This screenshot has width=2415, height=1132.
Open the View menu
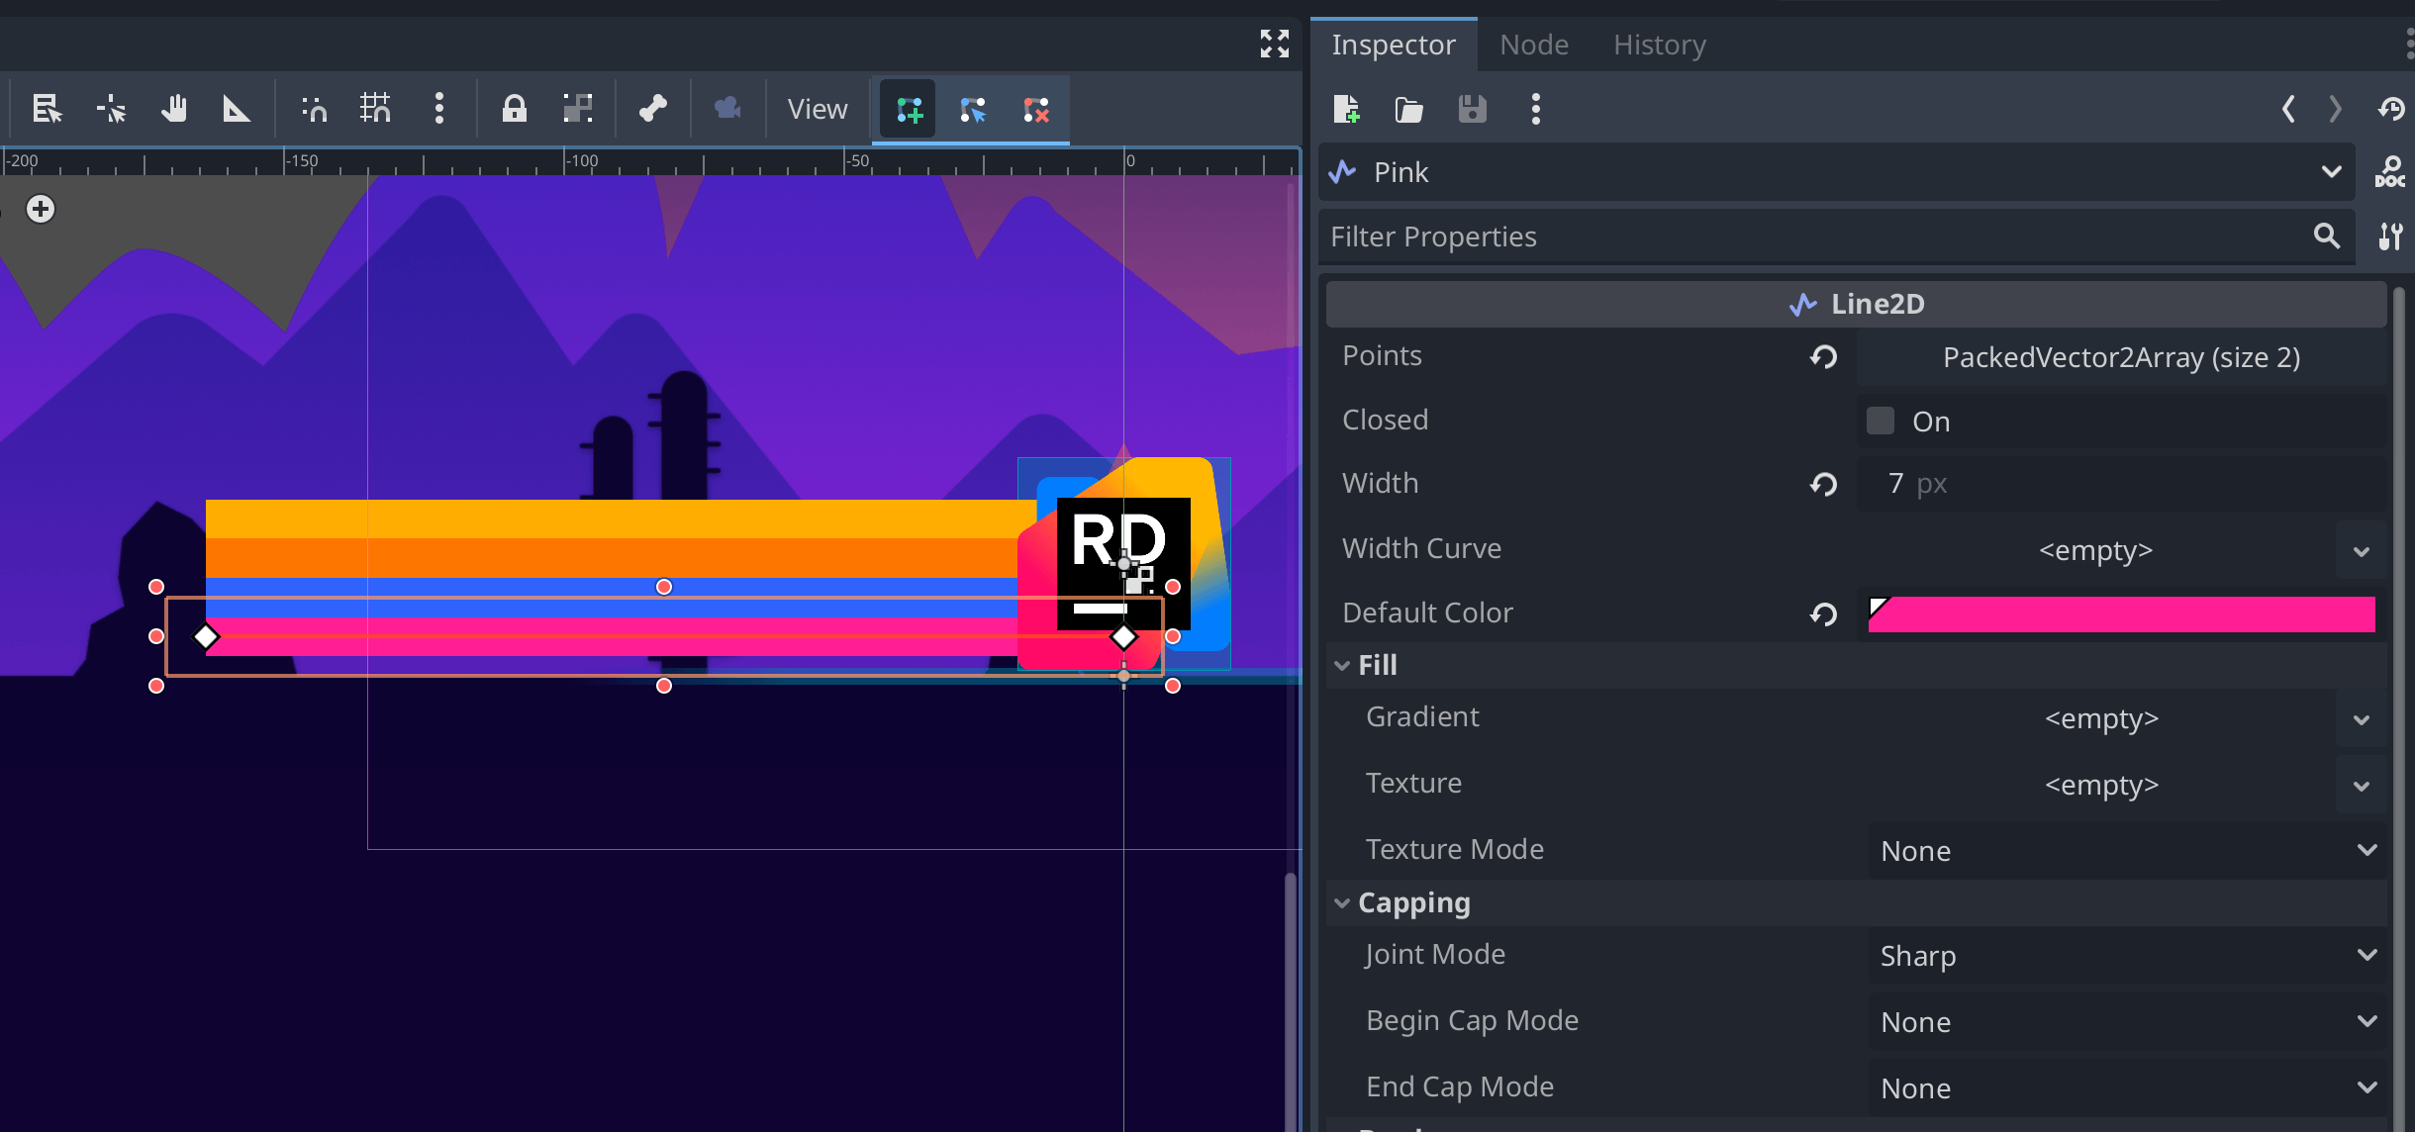pyautogui.click(x=815, y=109)
